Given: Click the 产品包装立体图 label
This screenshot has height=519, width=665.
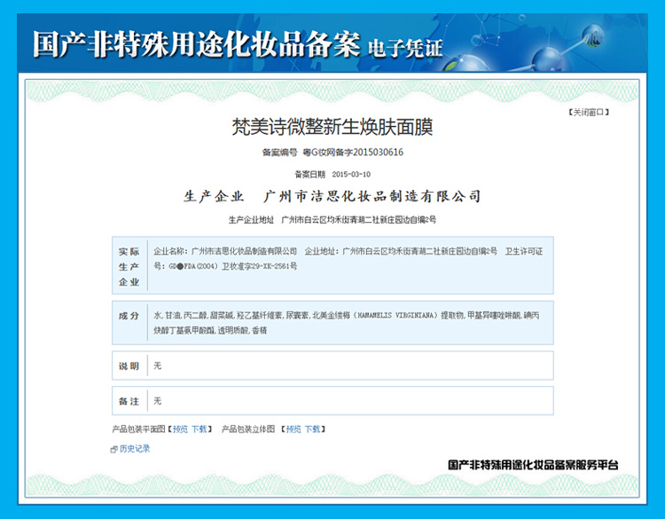Looking at the screenshot, I should pyautogui.click(x=248, y=429).
